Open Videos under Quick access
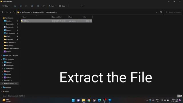 point(8,51)
